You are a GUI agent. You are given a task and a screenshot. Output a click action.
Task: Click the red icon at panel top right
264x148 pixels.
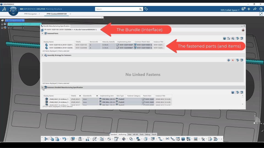coord(243,30)
